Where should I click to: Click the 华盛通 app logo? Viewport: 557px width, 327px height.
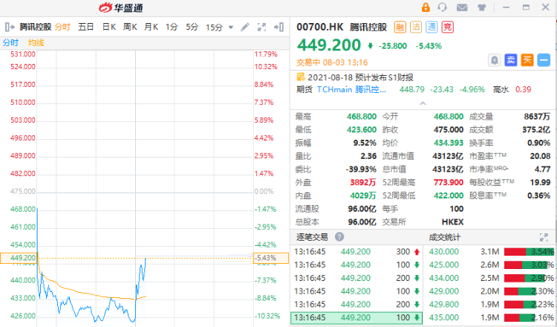pyautogui.click(x=121, y=7)
